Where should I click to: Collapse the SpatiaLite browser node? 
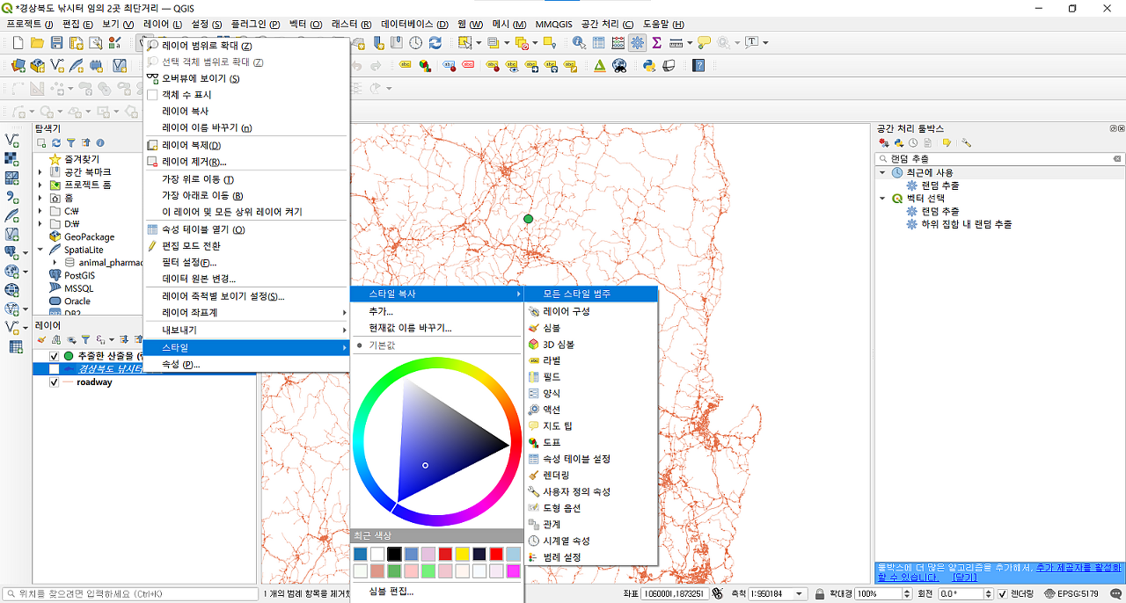pos(40,250)
